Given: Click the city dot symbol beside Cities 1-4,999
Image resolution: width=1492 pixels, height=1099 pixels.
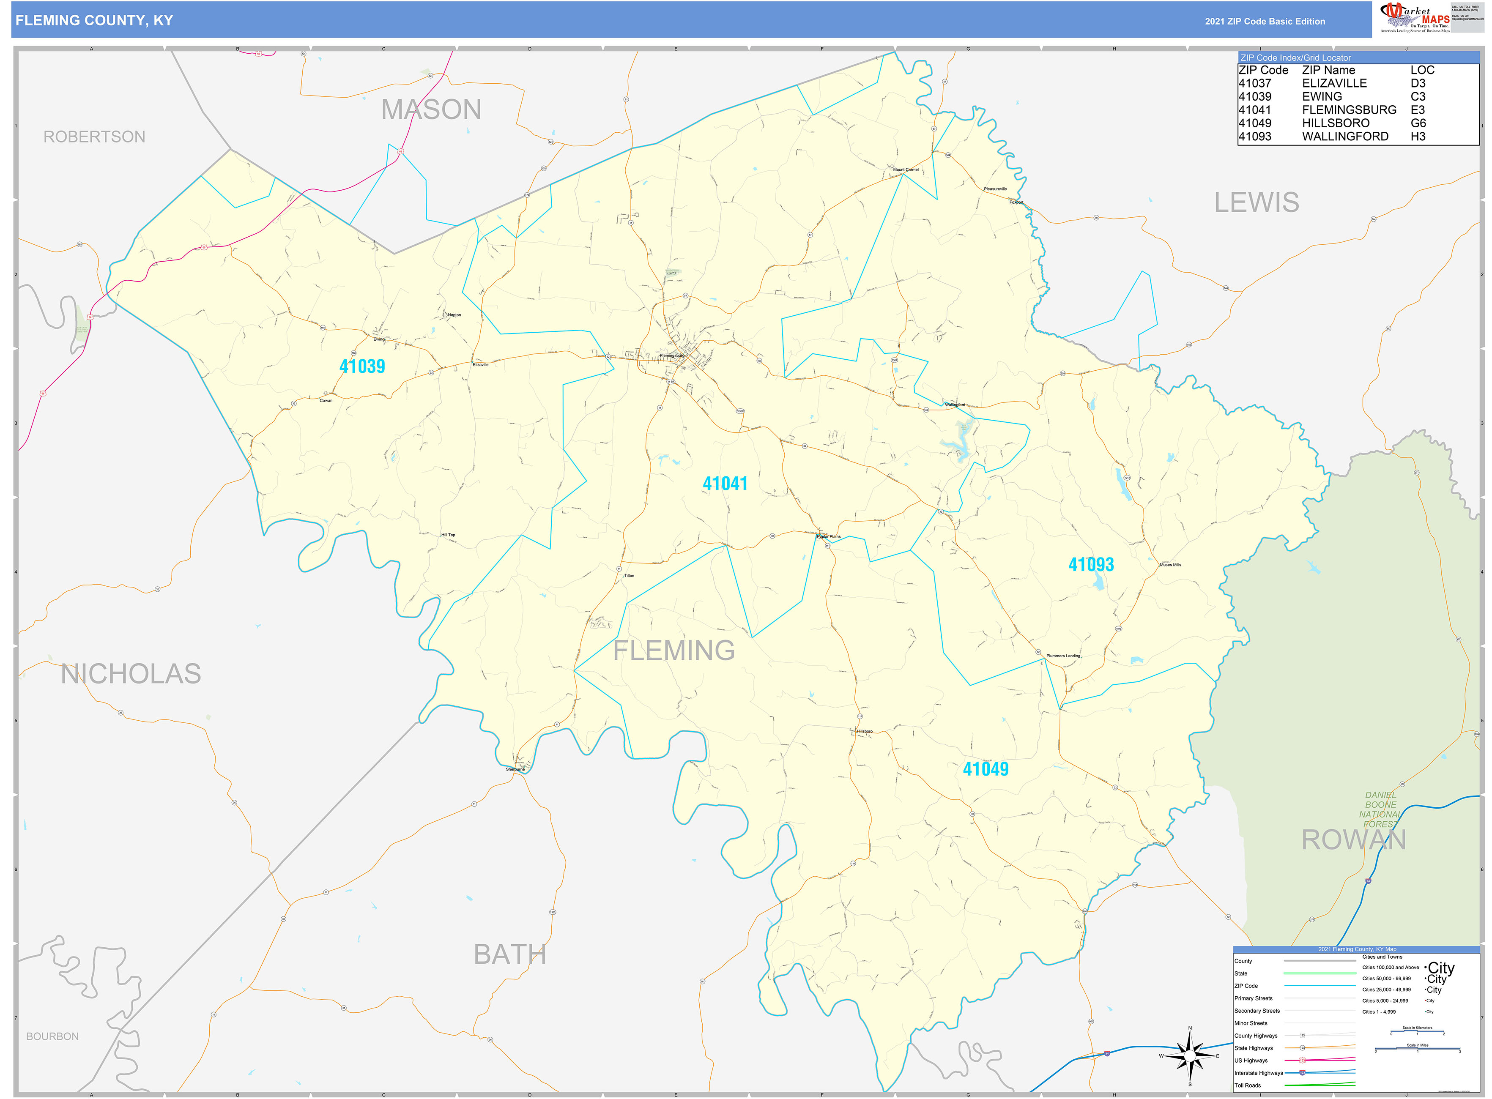Looking at the screenshot, I should click(1426, 1012).
